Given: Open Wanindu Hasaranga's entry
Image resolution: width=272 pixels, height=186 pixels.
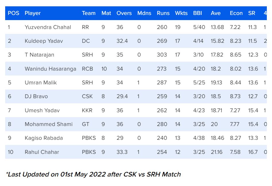Looking at the screenshot, I should 50,69.
